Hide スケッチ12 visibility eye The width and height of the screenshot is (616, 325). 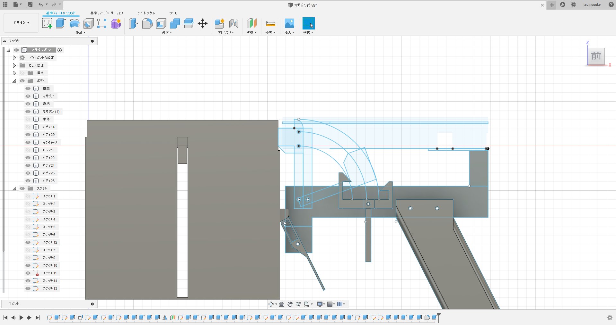[x=28, y=242]
